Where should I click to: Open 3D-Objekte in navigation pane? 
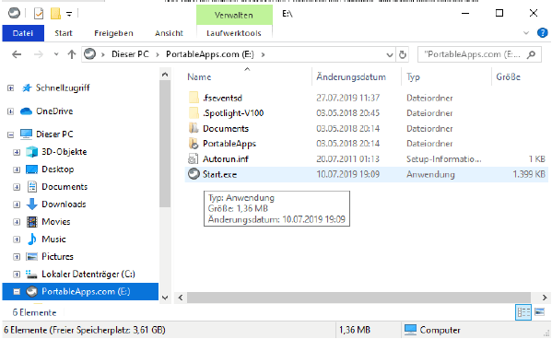tap(65, 152)
